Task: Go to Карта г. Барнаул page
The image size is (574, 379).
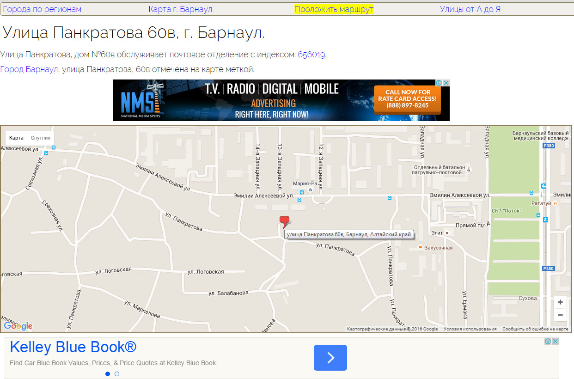Action: (x=181, y=9)
